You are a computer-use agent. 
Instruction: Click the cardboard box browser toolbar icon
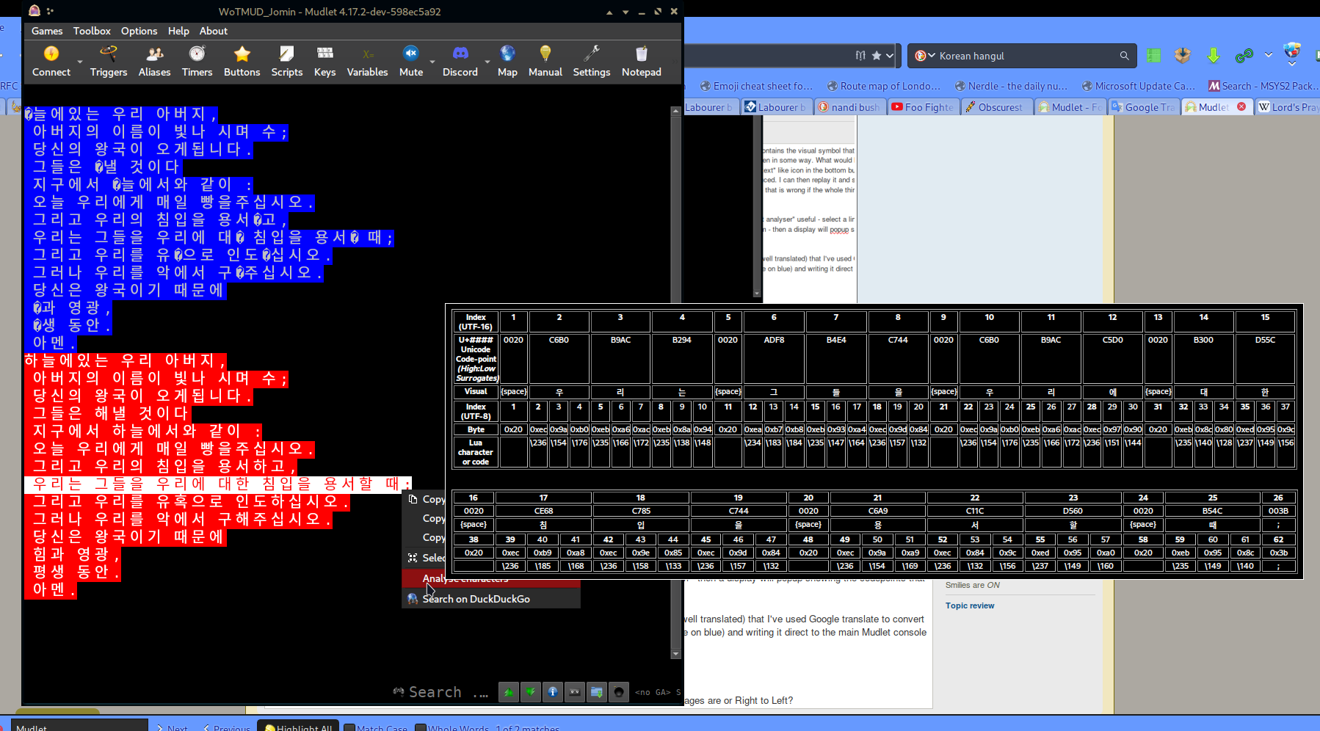tap(1182, 56)
